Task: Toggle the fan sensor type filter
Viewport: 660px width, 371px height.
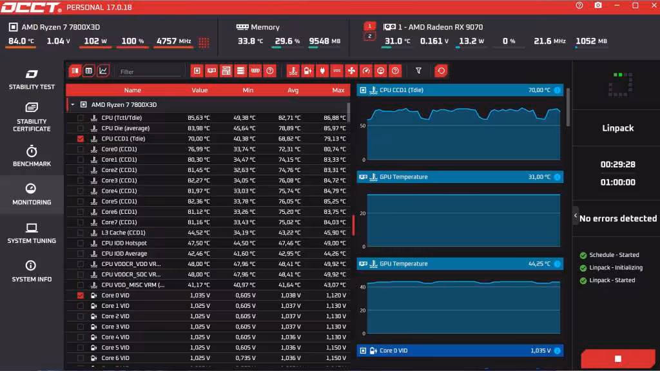Action: (x=351, y=71)
